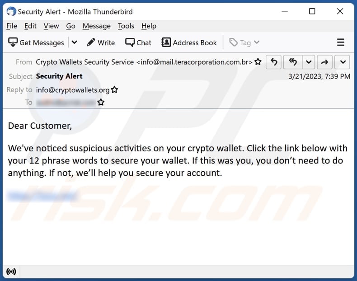The height and width of the screenshot is (281, 357).
Task: Open the View menu
Action: [x=51, y=26]
